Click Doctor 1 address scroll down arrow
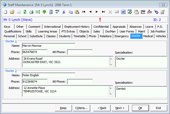This screenshot has width=170, height=114. tap(111, 65)
